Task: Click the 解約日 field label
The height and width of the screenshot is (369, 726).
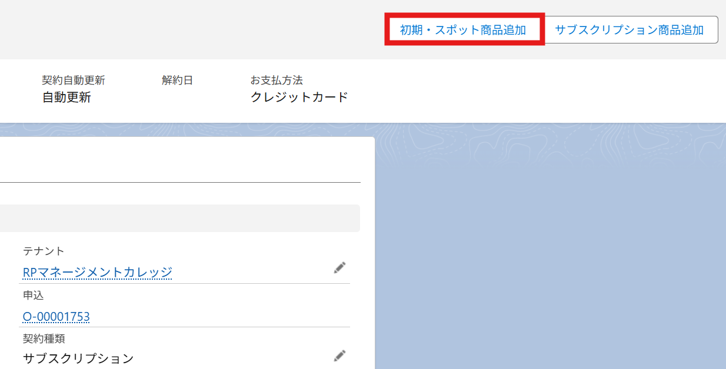Action: click(x=177, y=80)
